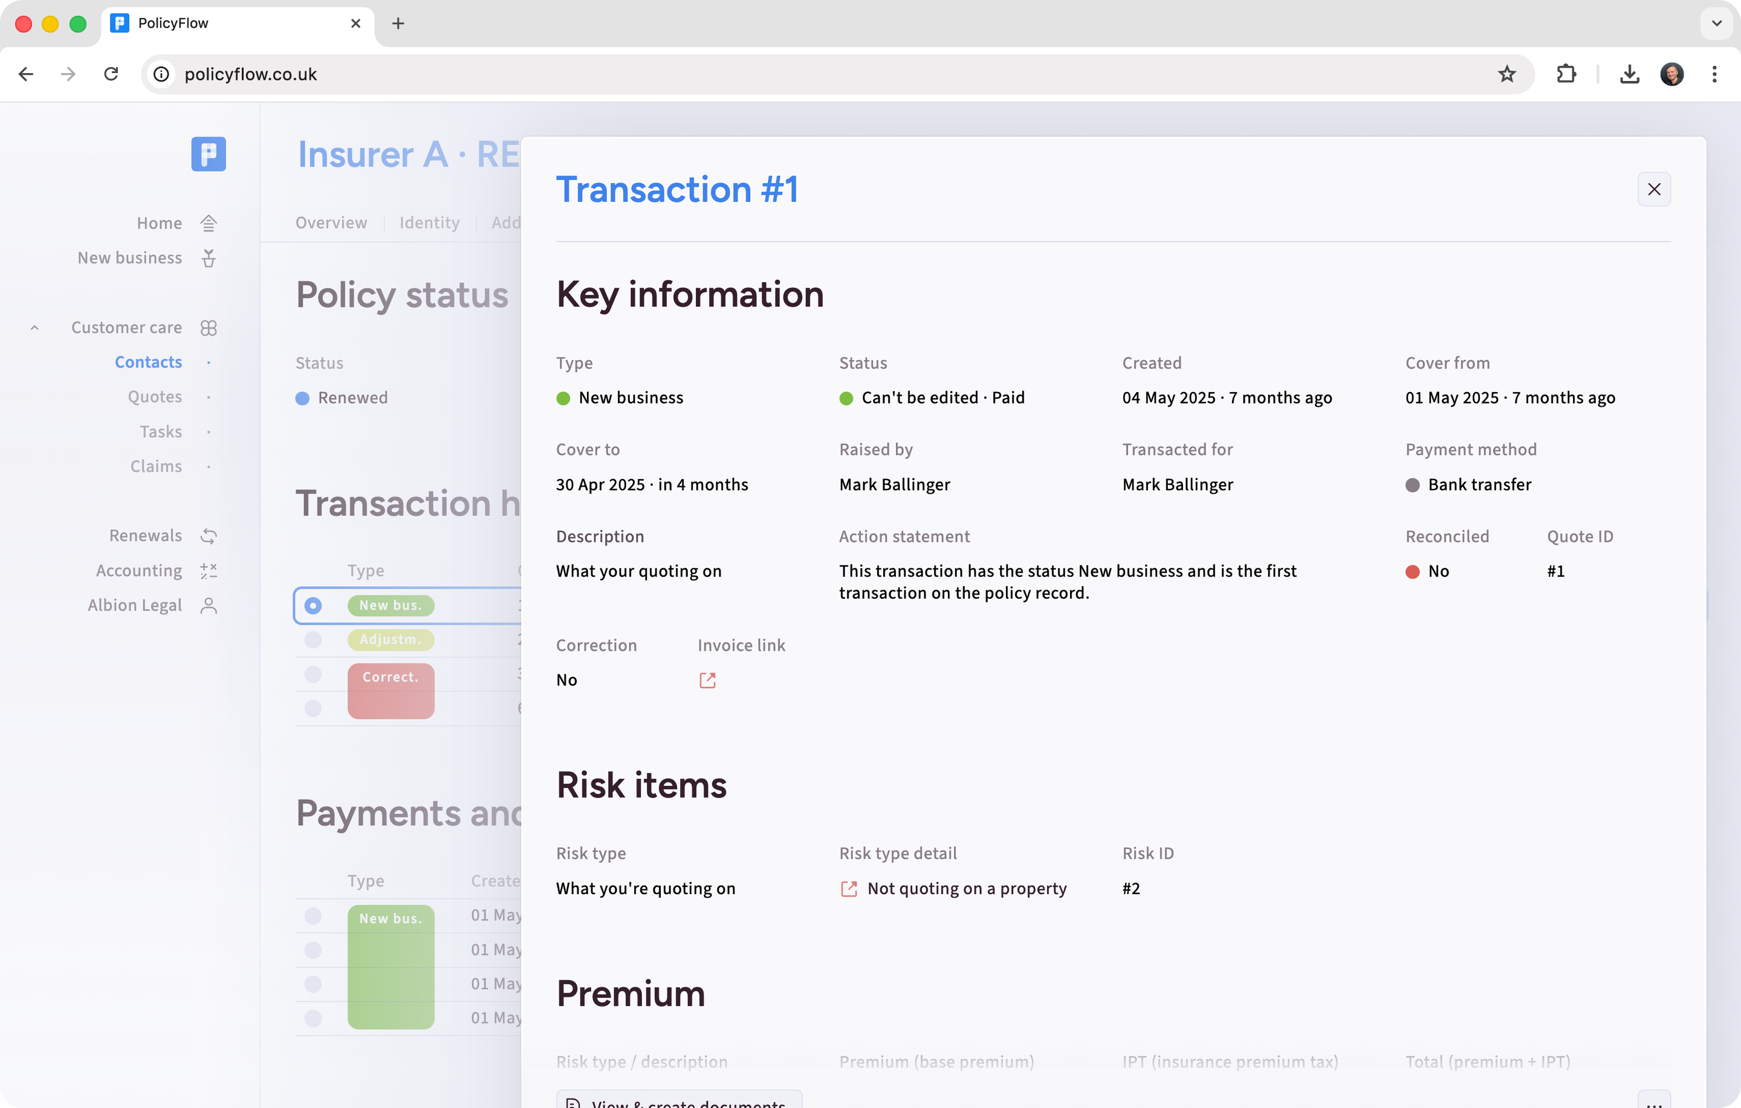1741x1108 pixels.
Task: Go to Home in the sidebar
Action: (159, 224)
